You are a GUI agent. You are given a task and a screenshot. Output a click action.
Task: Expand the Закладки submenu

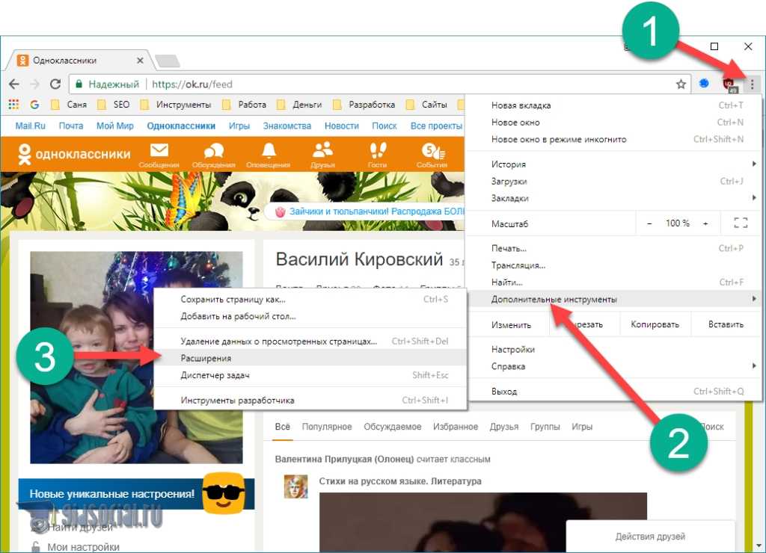pyautogui.click(x=613, y=198)
